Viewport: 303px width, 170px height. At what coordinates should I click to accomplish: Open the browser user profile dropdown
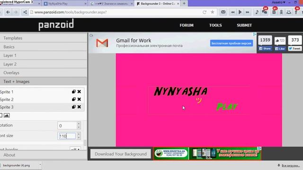[278, 2]
